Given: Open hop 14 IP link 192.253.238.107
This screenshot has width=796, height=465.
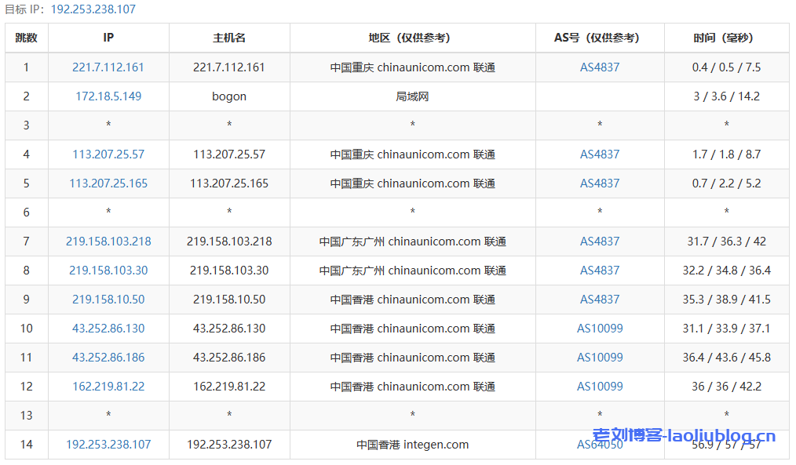Looking at the screenshot, I should (x=108, y=444).
